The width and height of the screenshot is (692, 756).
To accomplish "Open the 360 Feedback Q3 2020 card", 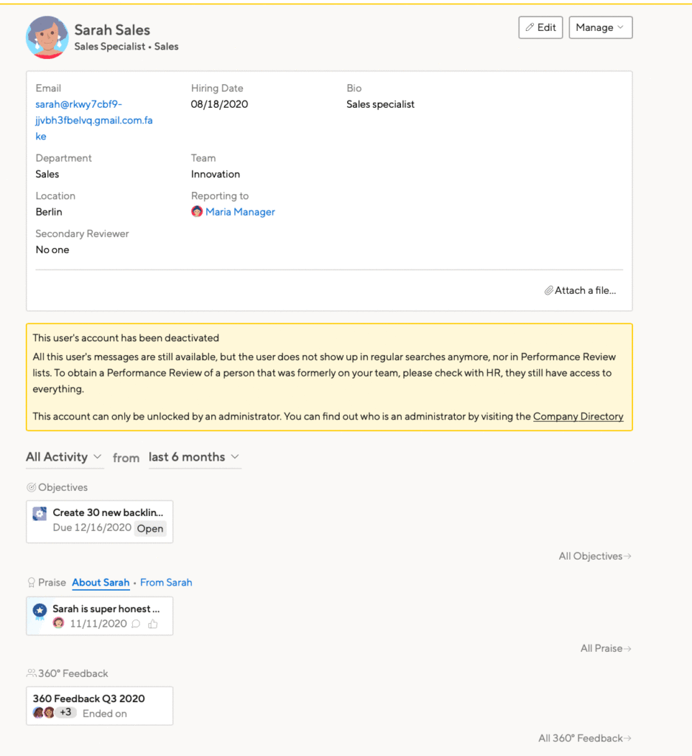I will point(100,706).
